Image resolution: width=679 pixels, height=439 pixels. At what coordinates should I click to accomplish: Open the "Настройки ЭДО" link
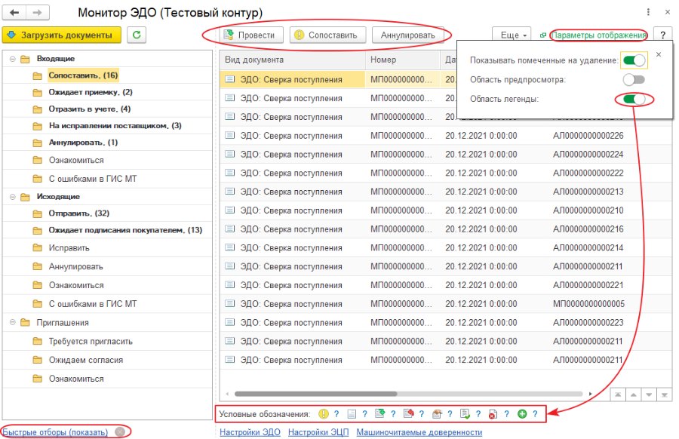point(250,432)
